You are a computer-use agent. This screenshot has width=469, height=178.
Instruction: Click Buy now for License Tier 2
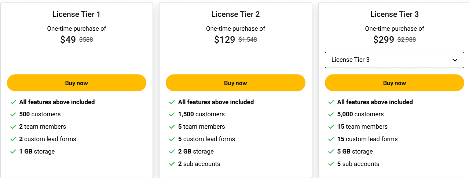(x=235, y=83)
